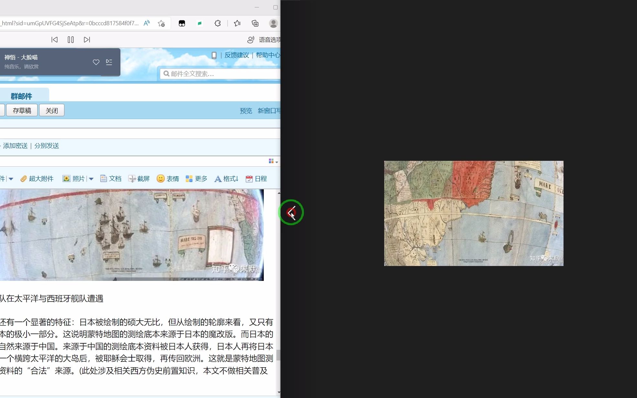Click 分别发送 link
Viewport: 637px width, 398px height.
pos(47,146)
